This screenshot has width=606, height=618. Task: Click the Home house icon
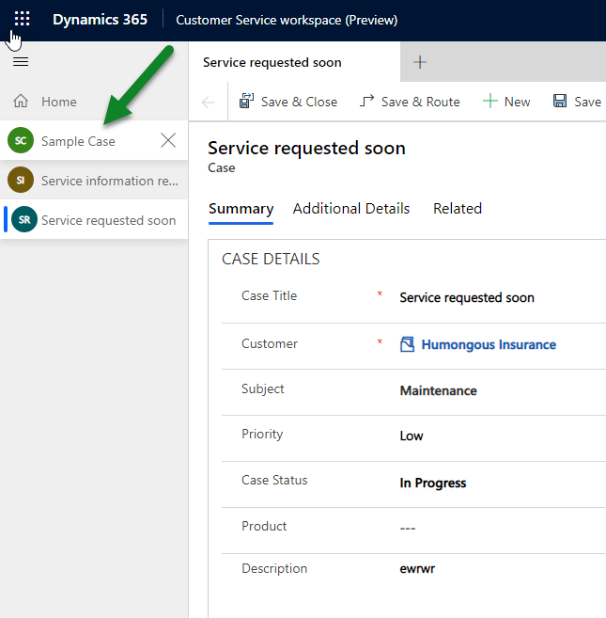coord(21,102)
